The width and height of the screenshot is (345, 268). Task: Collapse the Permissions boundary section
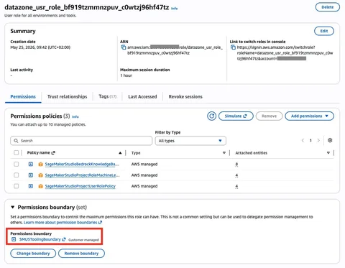[x=13, y=207]
